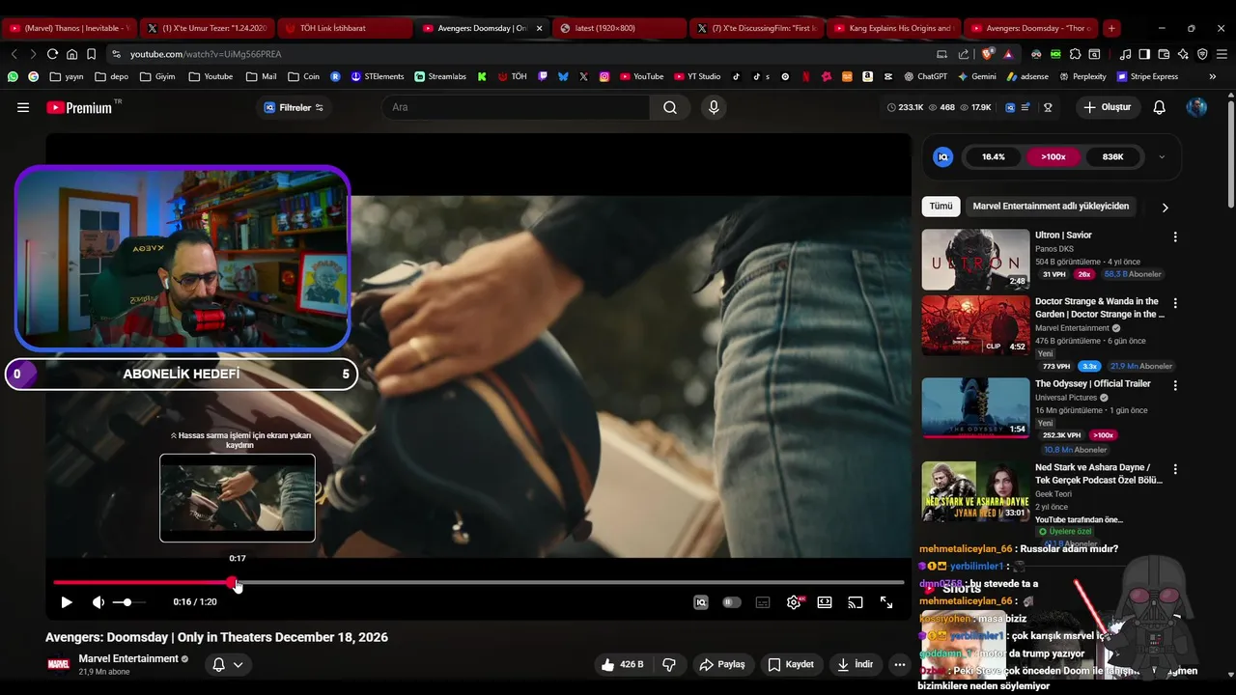
Task: Toggle subtitles with the captions button
Action: 763,602
